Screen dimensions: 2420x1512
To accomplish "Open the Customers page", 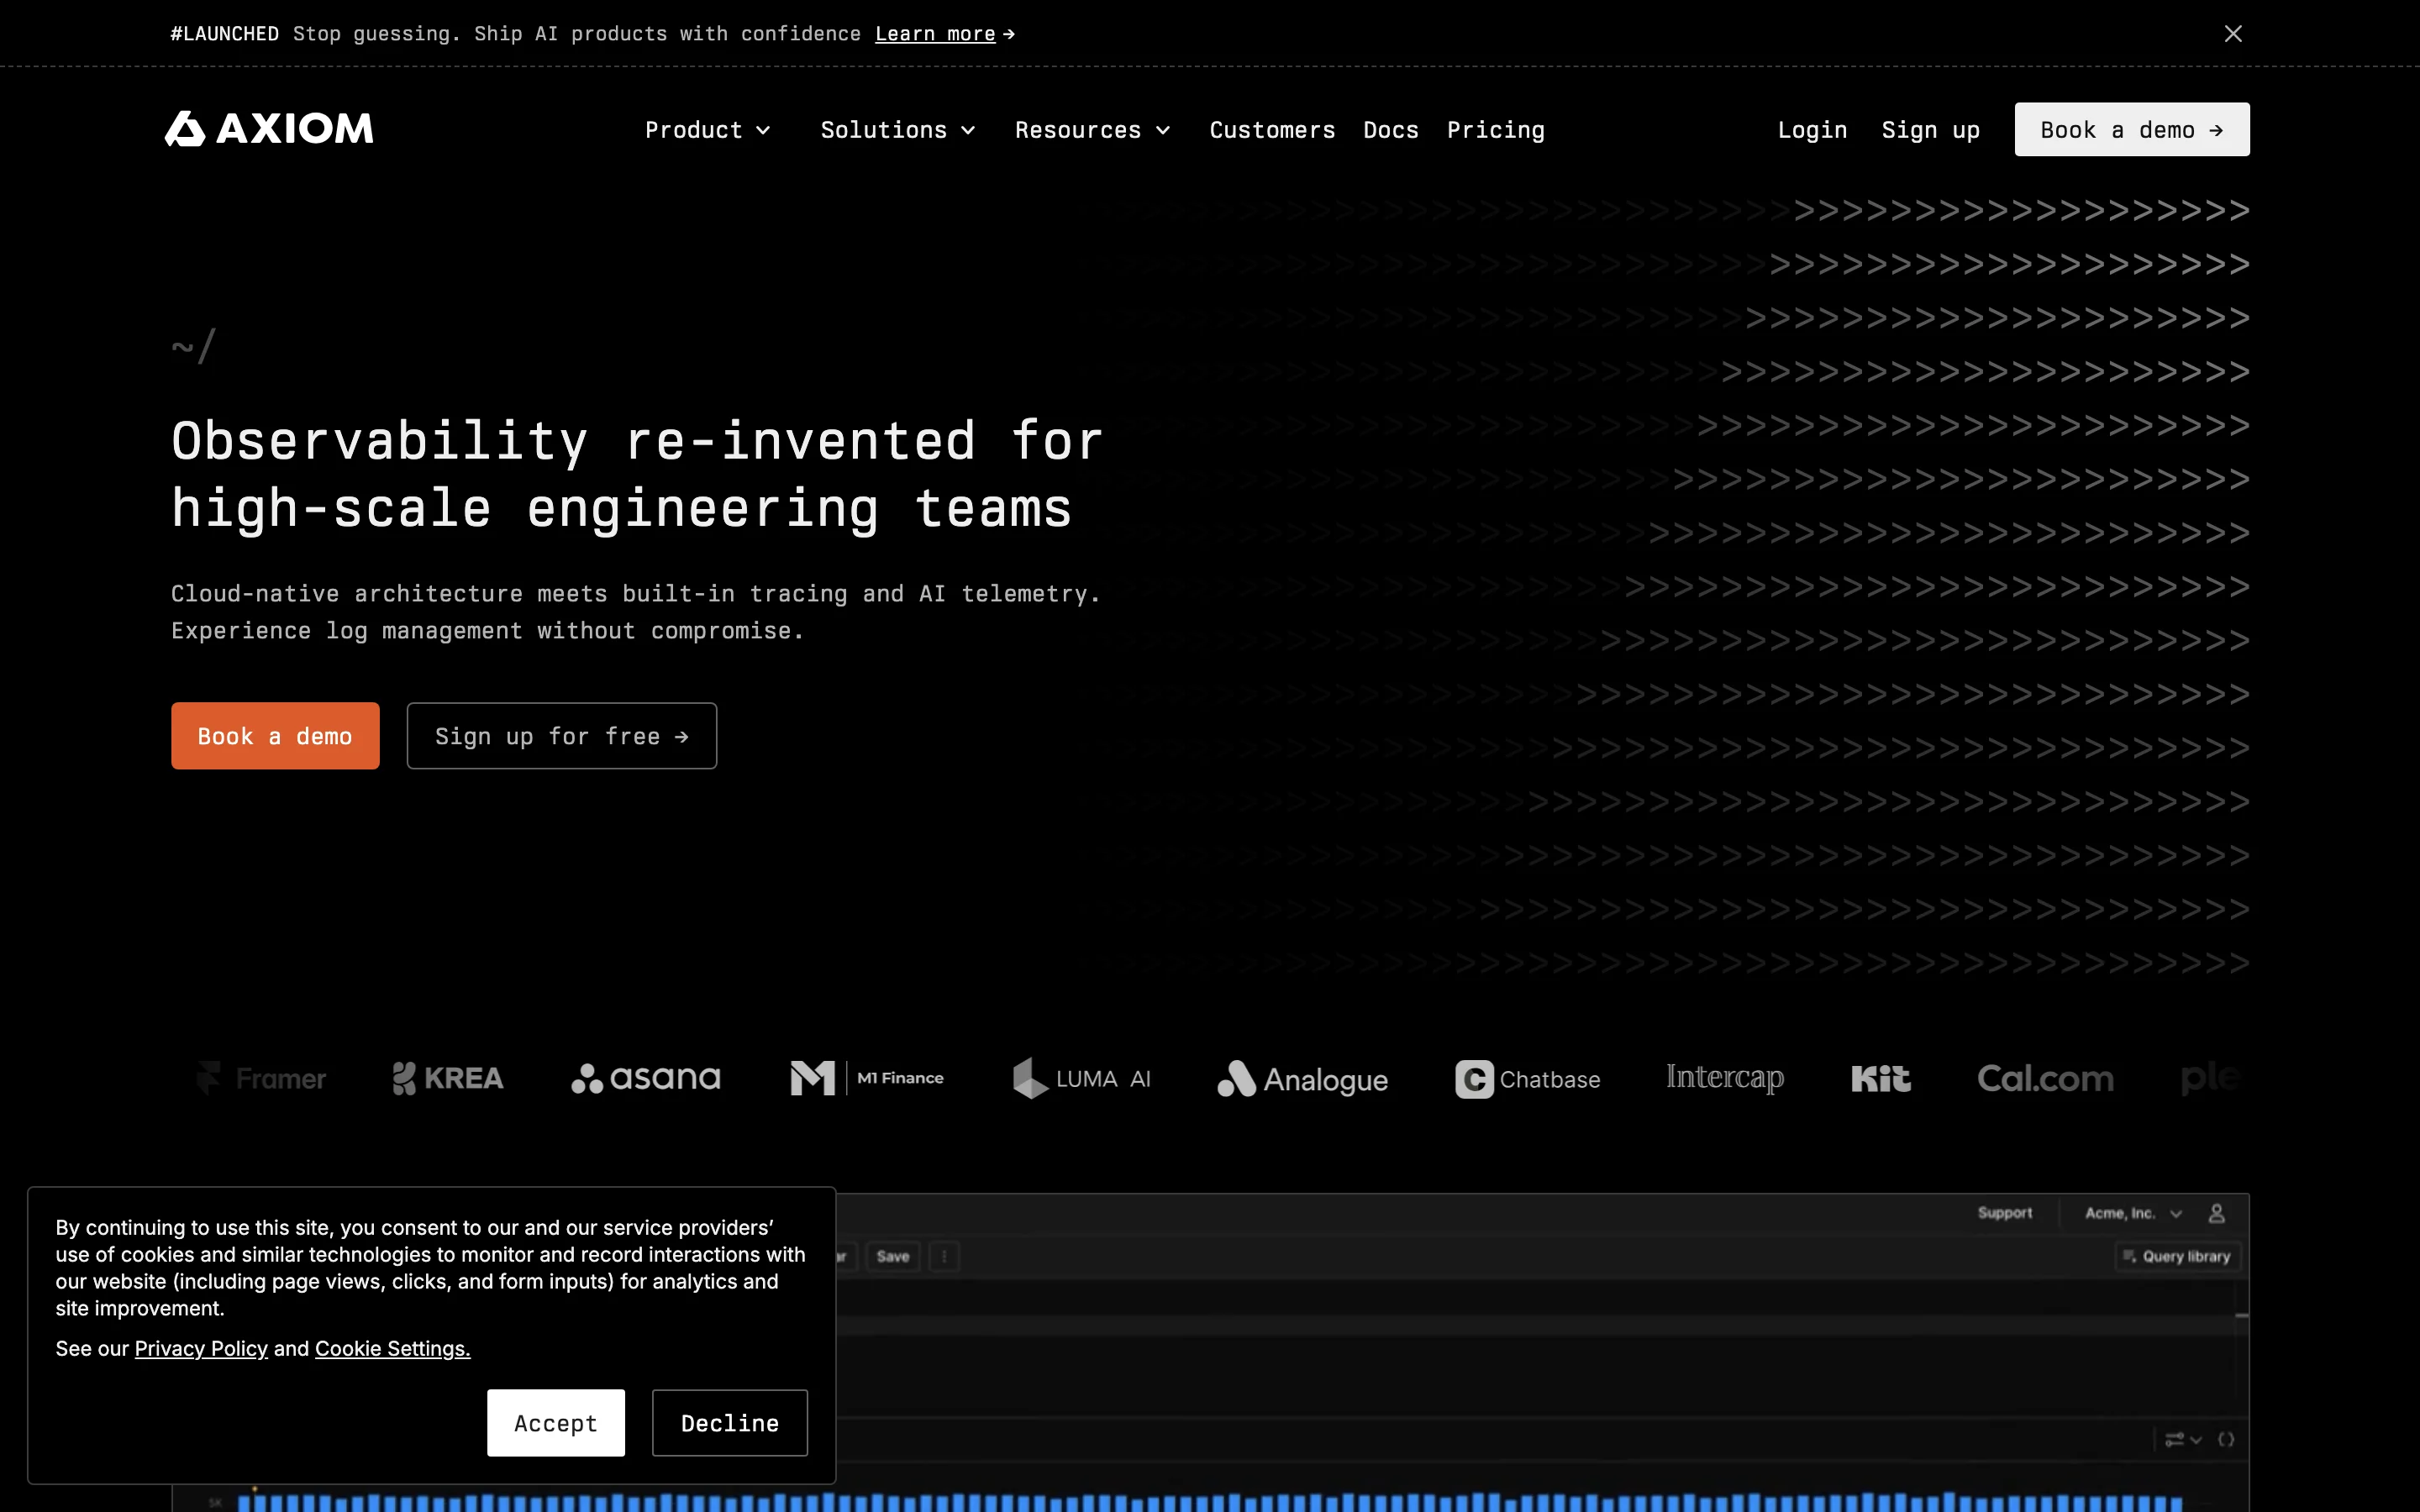I will pyautogui.click(x=1272, y=130).
